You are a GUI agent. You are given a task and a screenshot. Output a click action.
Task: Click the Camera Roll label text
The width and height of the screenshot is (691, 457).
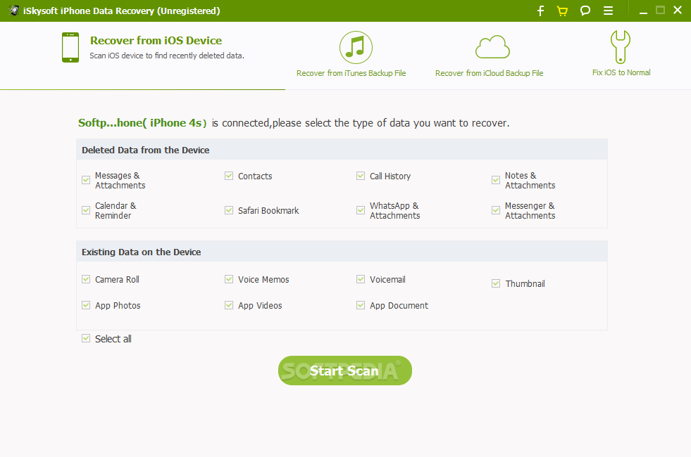pos(117,280)
